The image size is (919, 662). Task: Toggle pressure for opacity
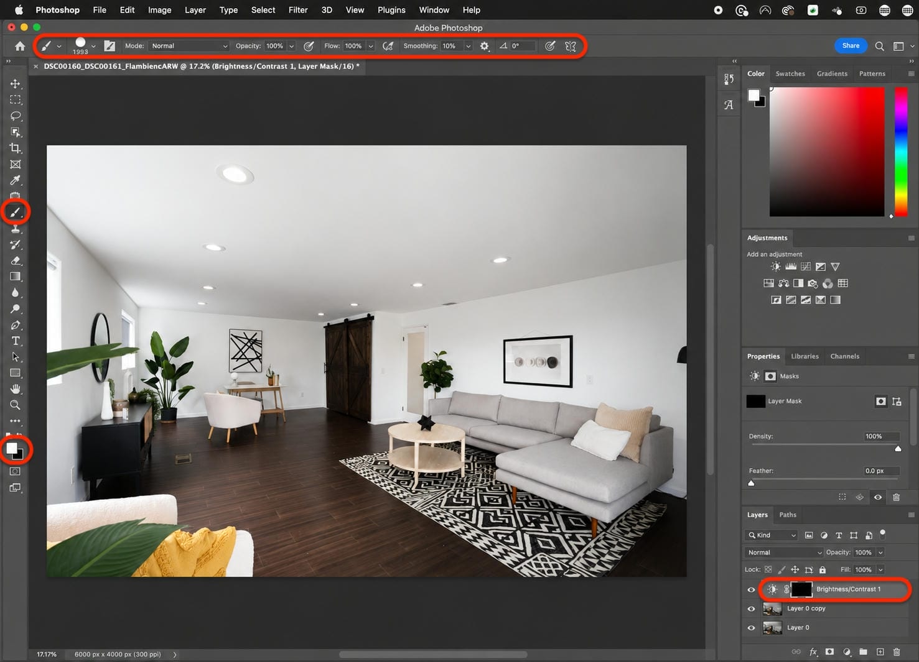click(309, 46)
